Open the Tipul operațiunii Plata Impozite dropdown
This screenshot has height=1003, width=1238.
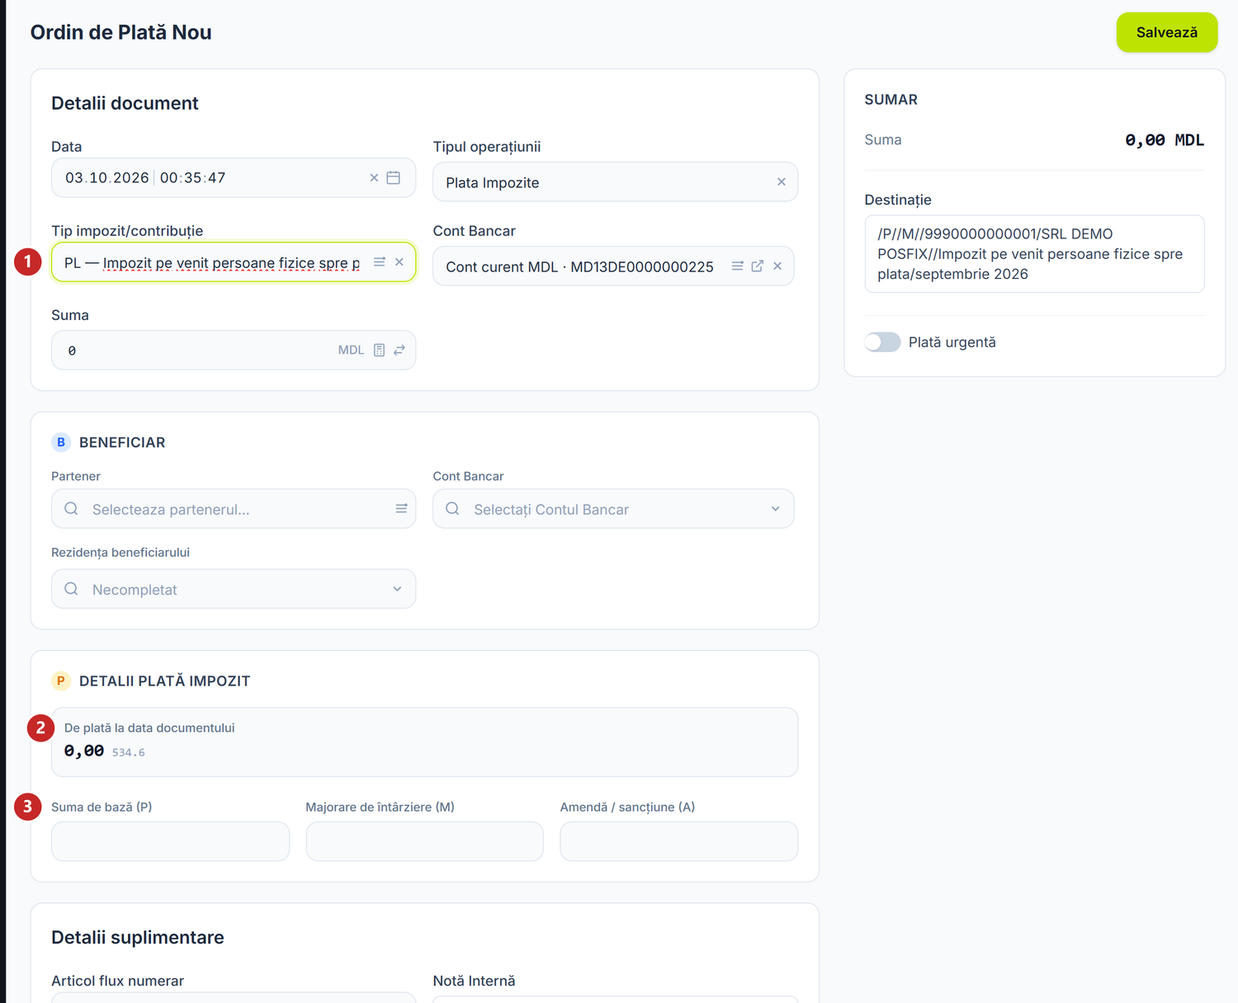click(615, 181)
